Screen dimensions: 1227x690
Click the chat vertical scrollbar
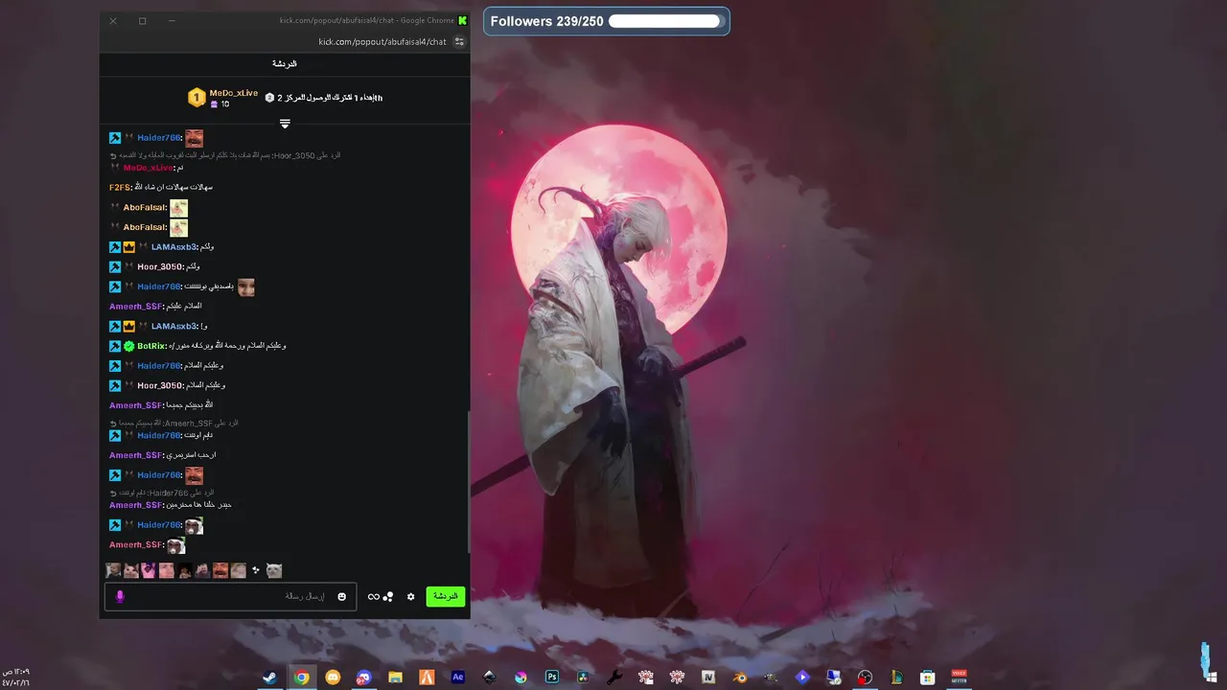click(468, 482)
